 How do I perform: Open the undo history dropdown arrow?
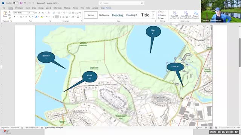[27, 3]
